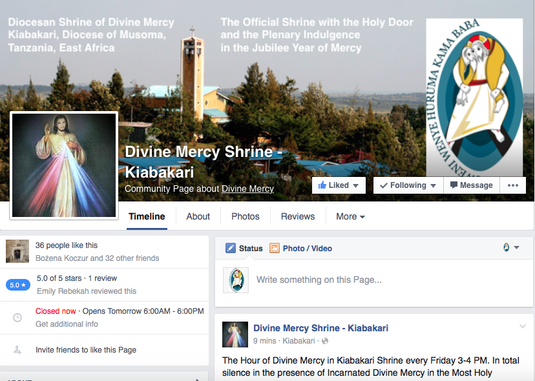Click the invite friends person-plus icon
Screen dimensions: 535x381
[17, 350]
